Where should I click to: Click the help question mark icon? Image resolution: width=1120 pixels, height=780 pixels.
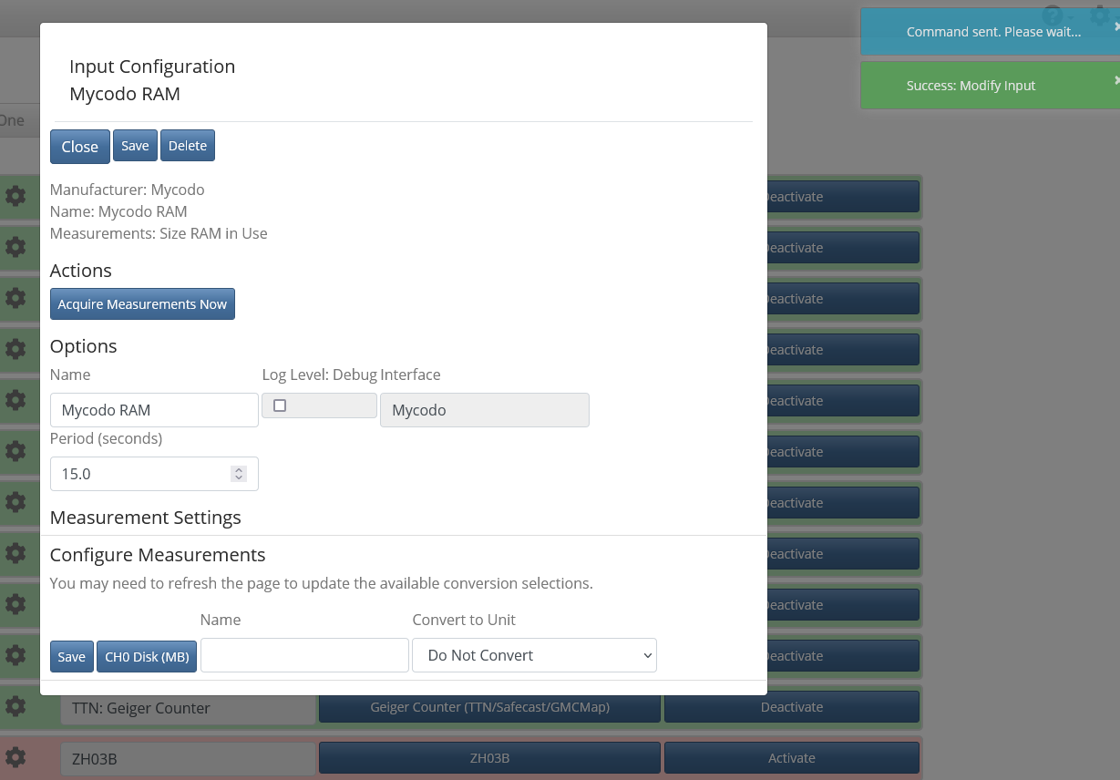click(x=1052, y=15)
